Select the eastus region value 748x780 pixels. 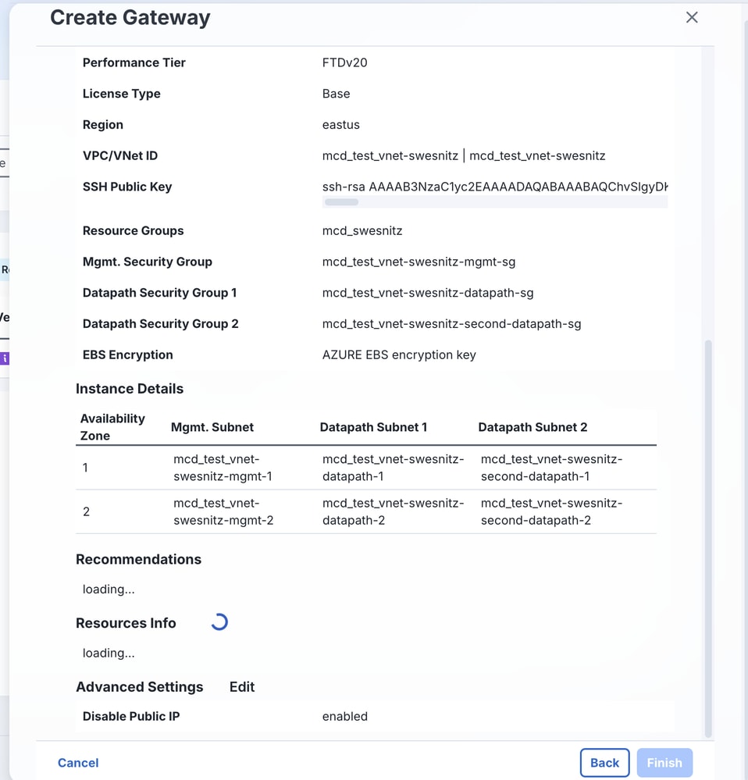[x=340, y=124]
